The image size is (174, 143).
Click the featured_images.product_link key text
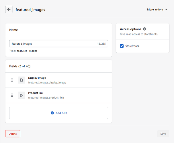46,98
